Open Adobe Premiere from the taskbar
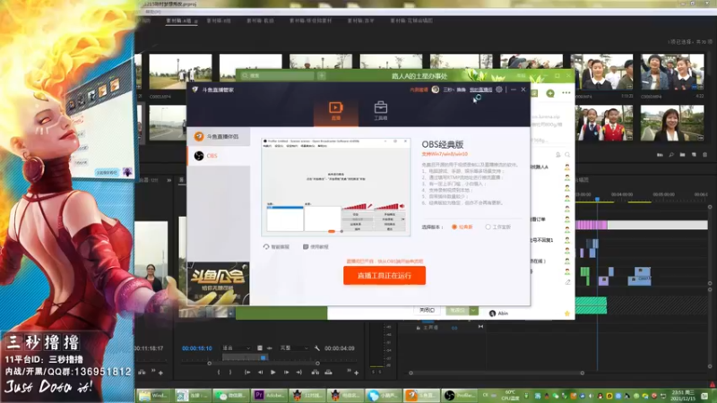The image size is (717, 403). pos(270,395)
